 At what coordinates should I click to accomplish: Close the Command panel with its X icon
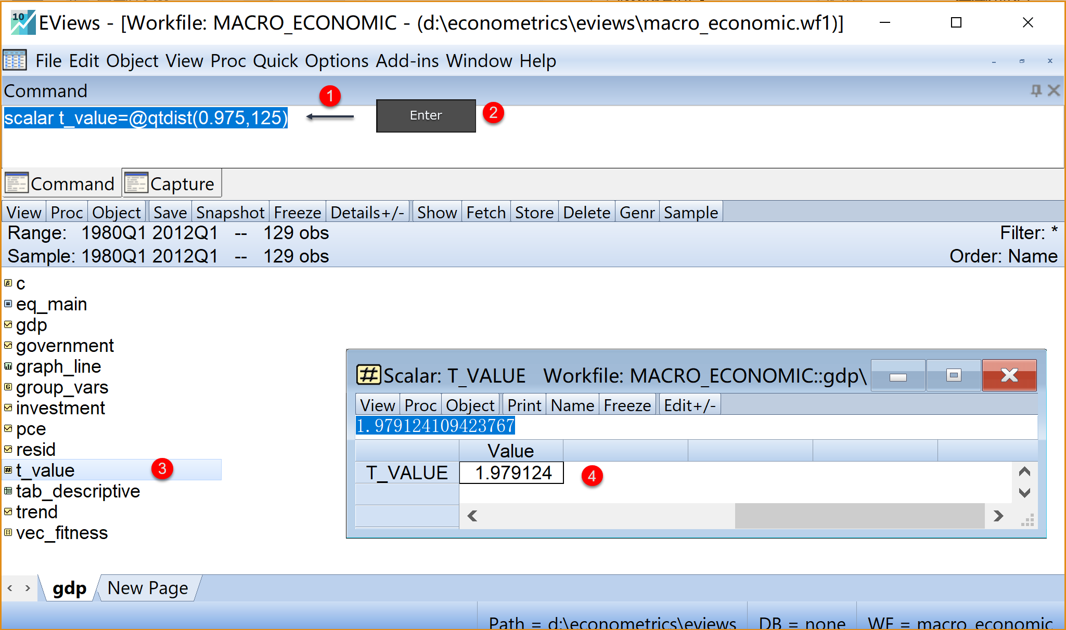pyautogui.click(x=1054, y=91)
